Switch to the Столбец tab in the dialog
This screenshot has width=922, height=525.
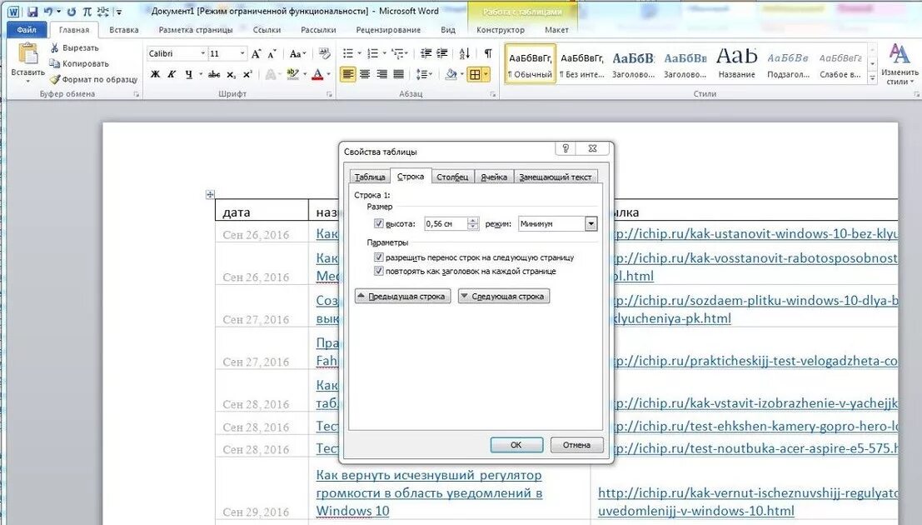click(x=452, y=177)
